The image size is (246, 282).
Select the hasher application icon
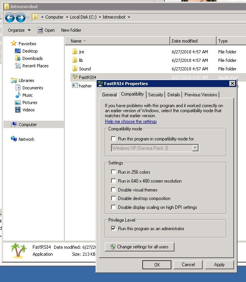(75, 85)
